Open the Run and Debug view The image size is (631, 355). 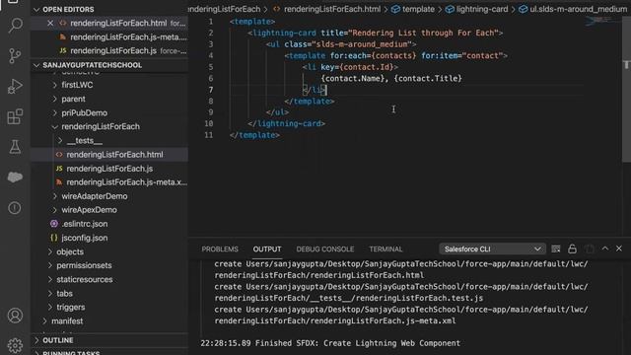click(x=15, y=86)
